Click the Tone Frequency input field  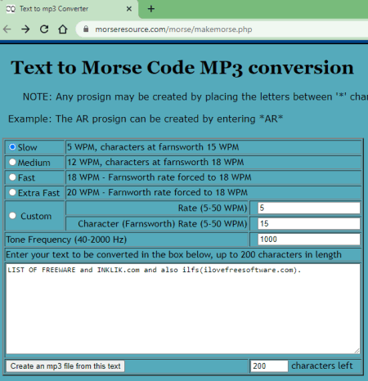(309, 240)
